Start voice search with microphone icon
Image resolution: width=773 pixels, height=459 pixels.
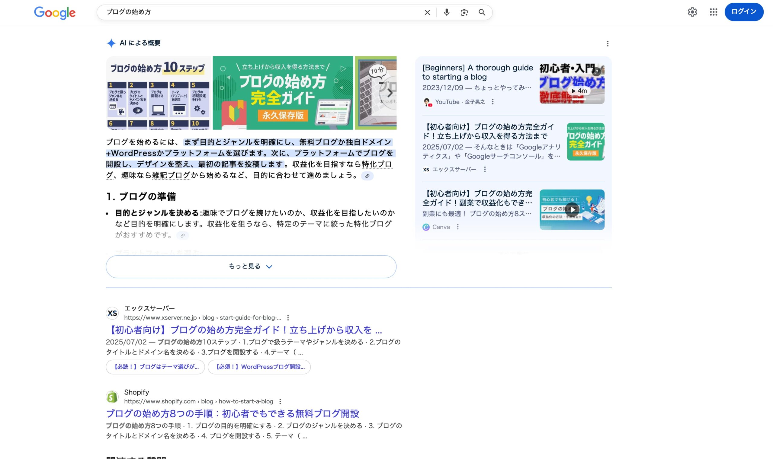point(446,12)
